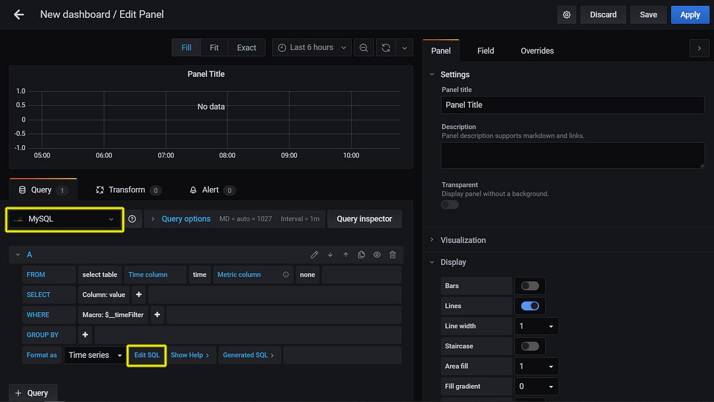
Task: Click Column: value in SELECT row
Action: coord(104,295)
